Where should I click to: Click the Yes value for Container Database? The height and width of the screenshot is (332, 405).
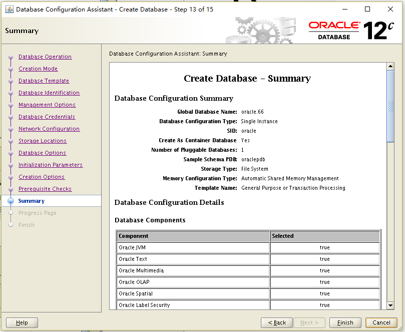click(x=245, y=140)
